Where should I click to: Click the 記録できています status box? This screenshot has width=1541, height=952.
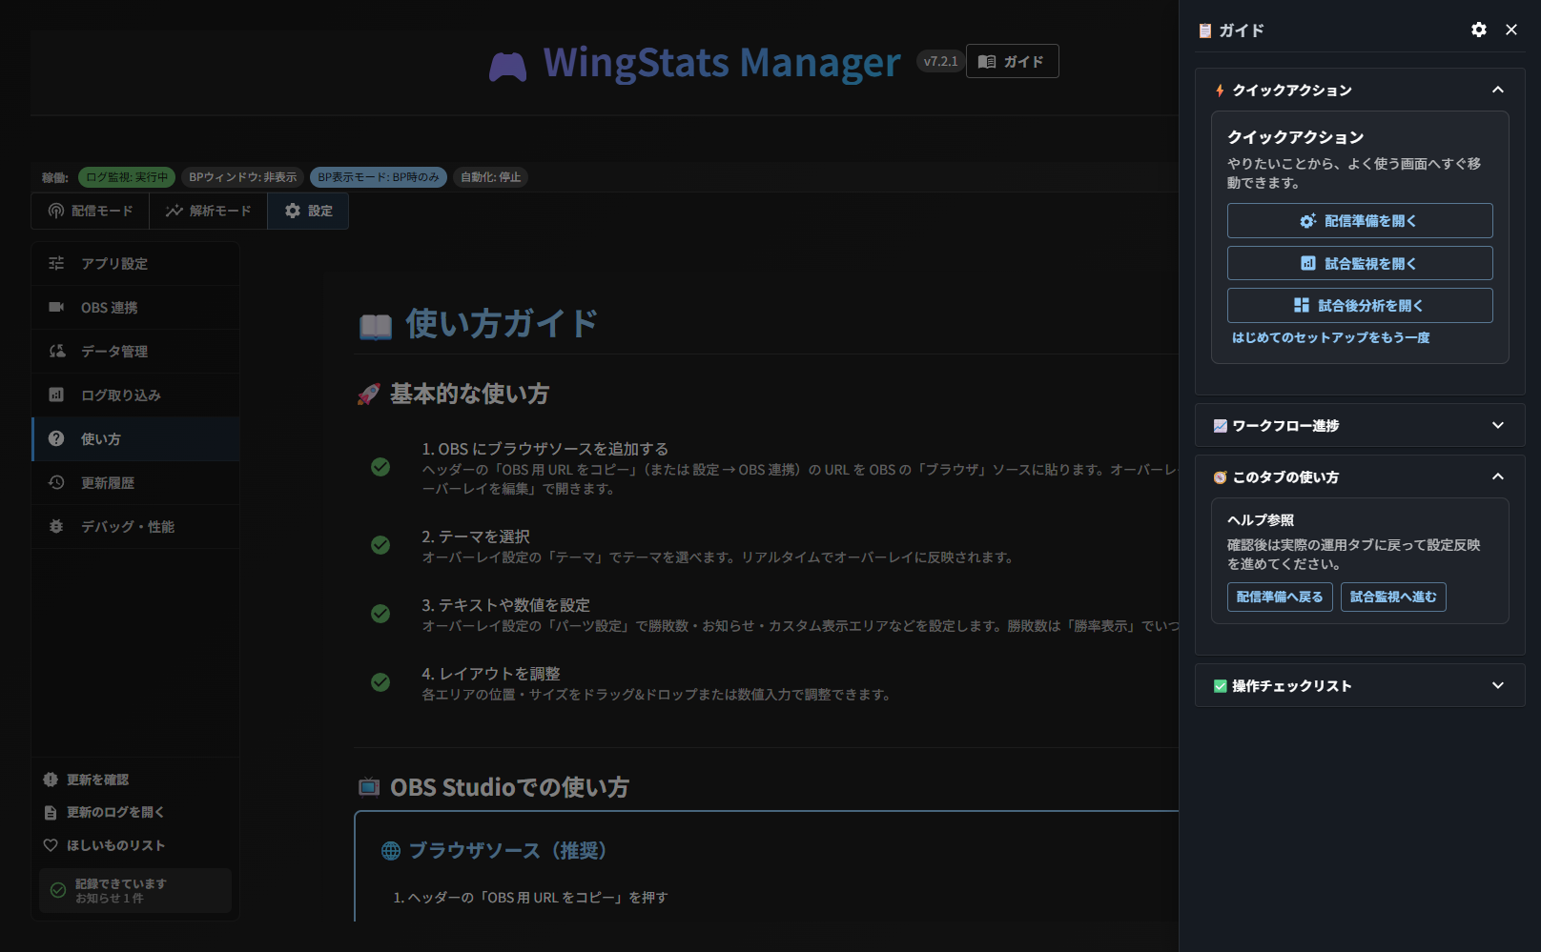tap(135, 890)
